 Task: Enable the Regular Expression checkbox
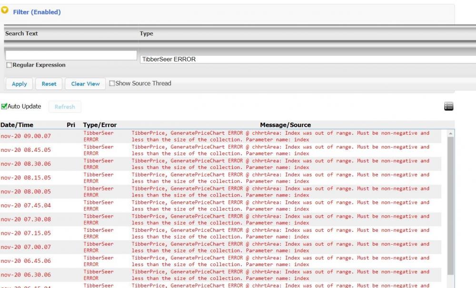tap(9, 65)
